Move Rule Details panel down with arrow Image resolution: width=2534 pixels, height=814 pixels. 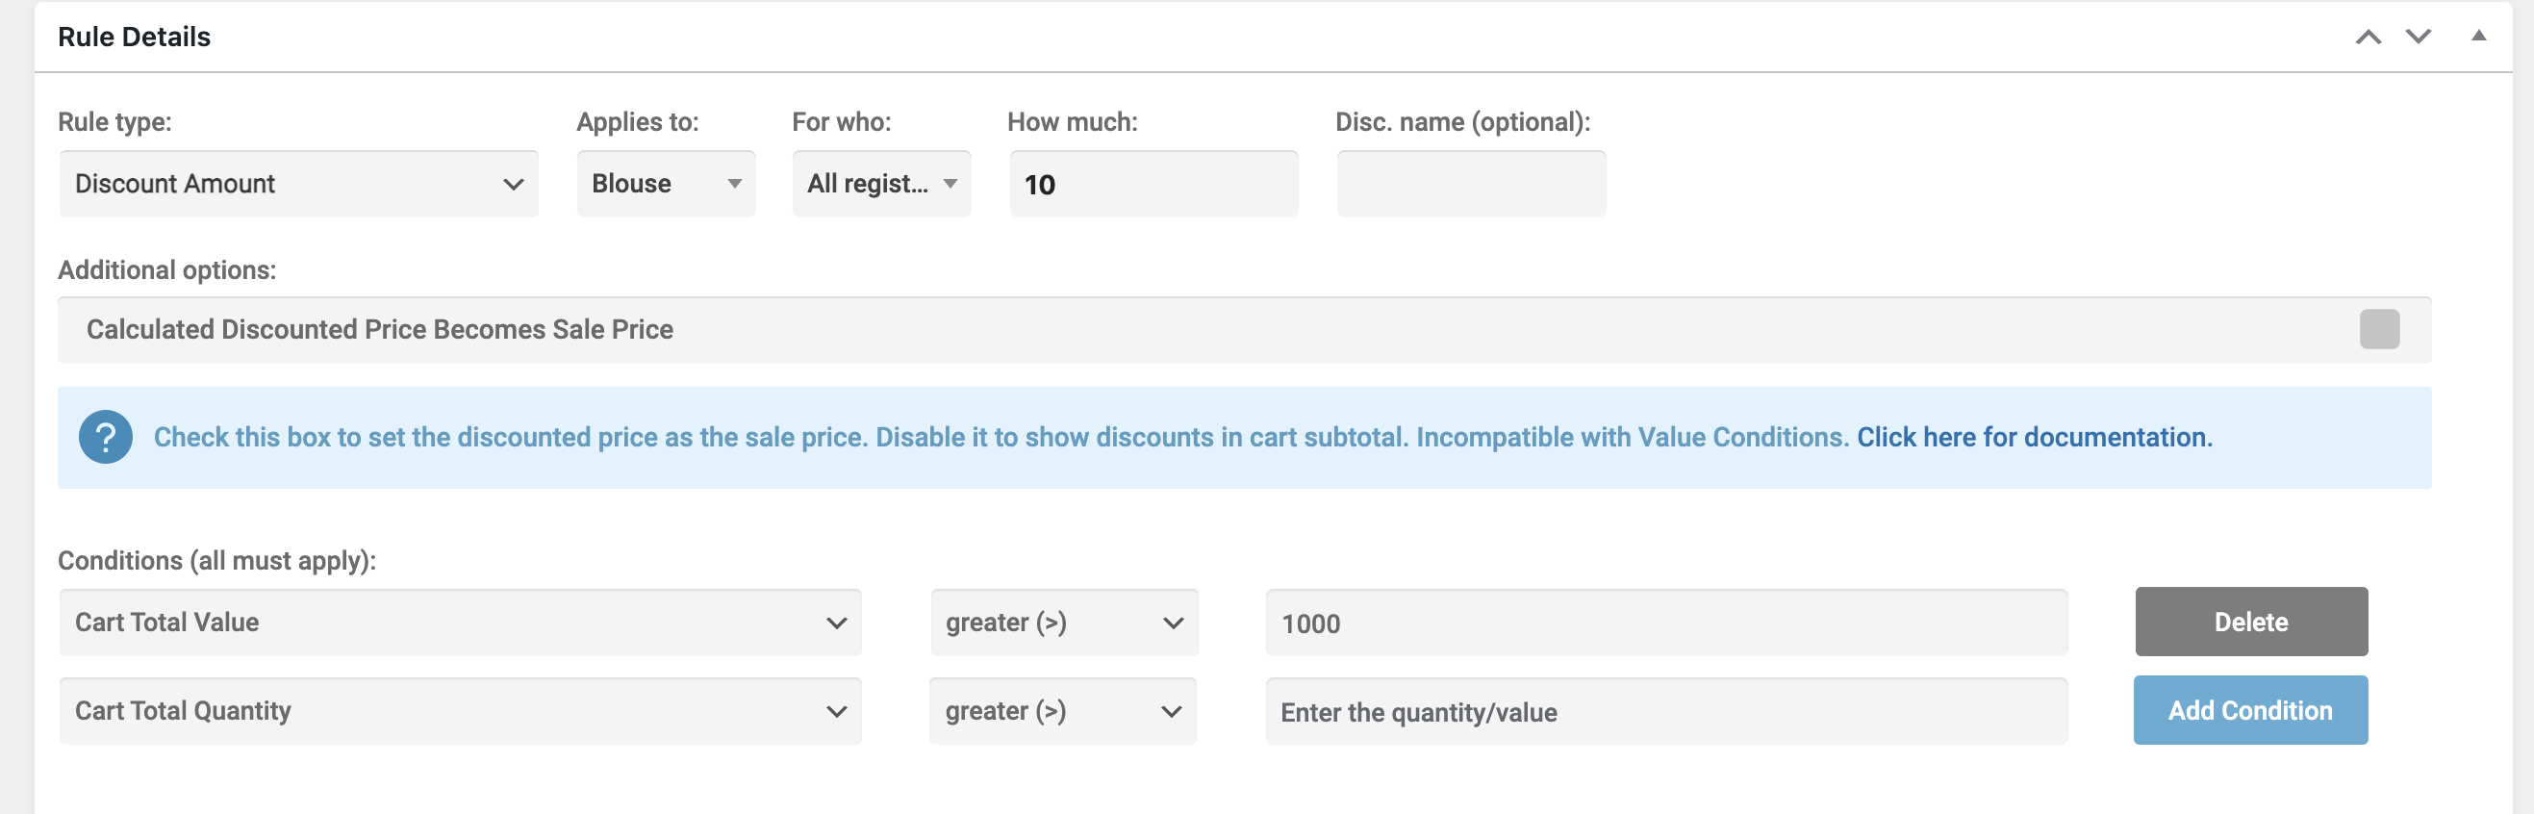pos(2418,38)
